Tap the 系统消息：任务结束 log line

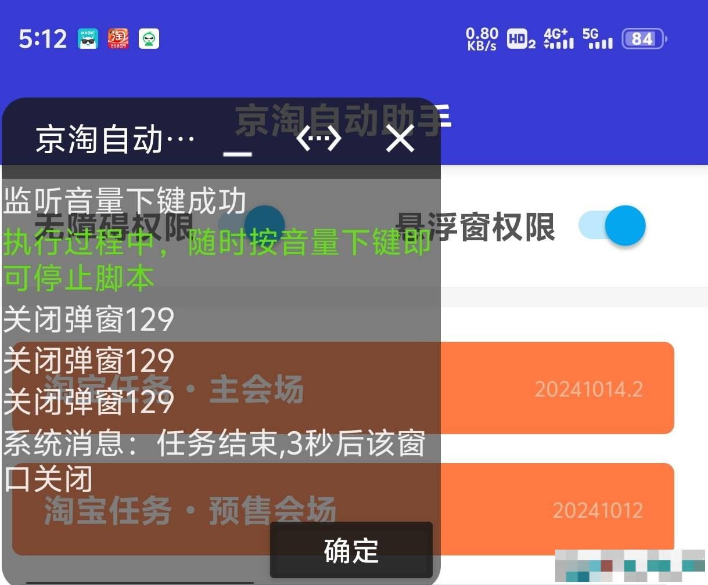coord(214,461)
